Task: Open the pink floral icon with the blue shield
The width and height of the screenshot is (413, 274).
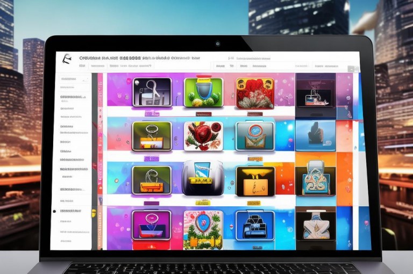Action: point(203,230)
